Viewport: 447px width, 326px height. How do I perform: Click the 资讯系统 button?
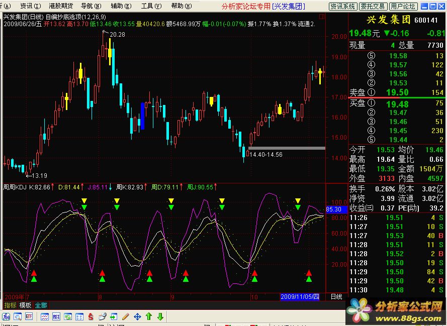(342, 6)
